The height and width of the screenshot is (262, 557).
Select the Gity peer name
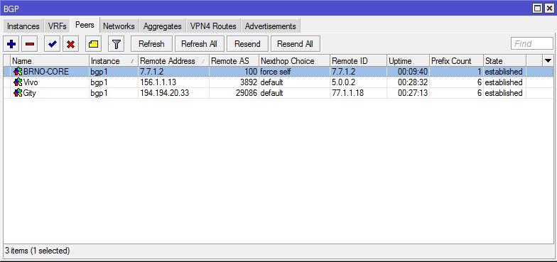click(30, 93)
